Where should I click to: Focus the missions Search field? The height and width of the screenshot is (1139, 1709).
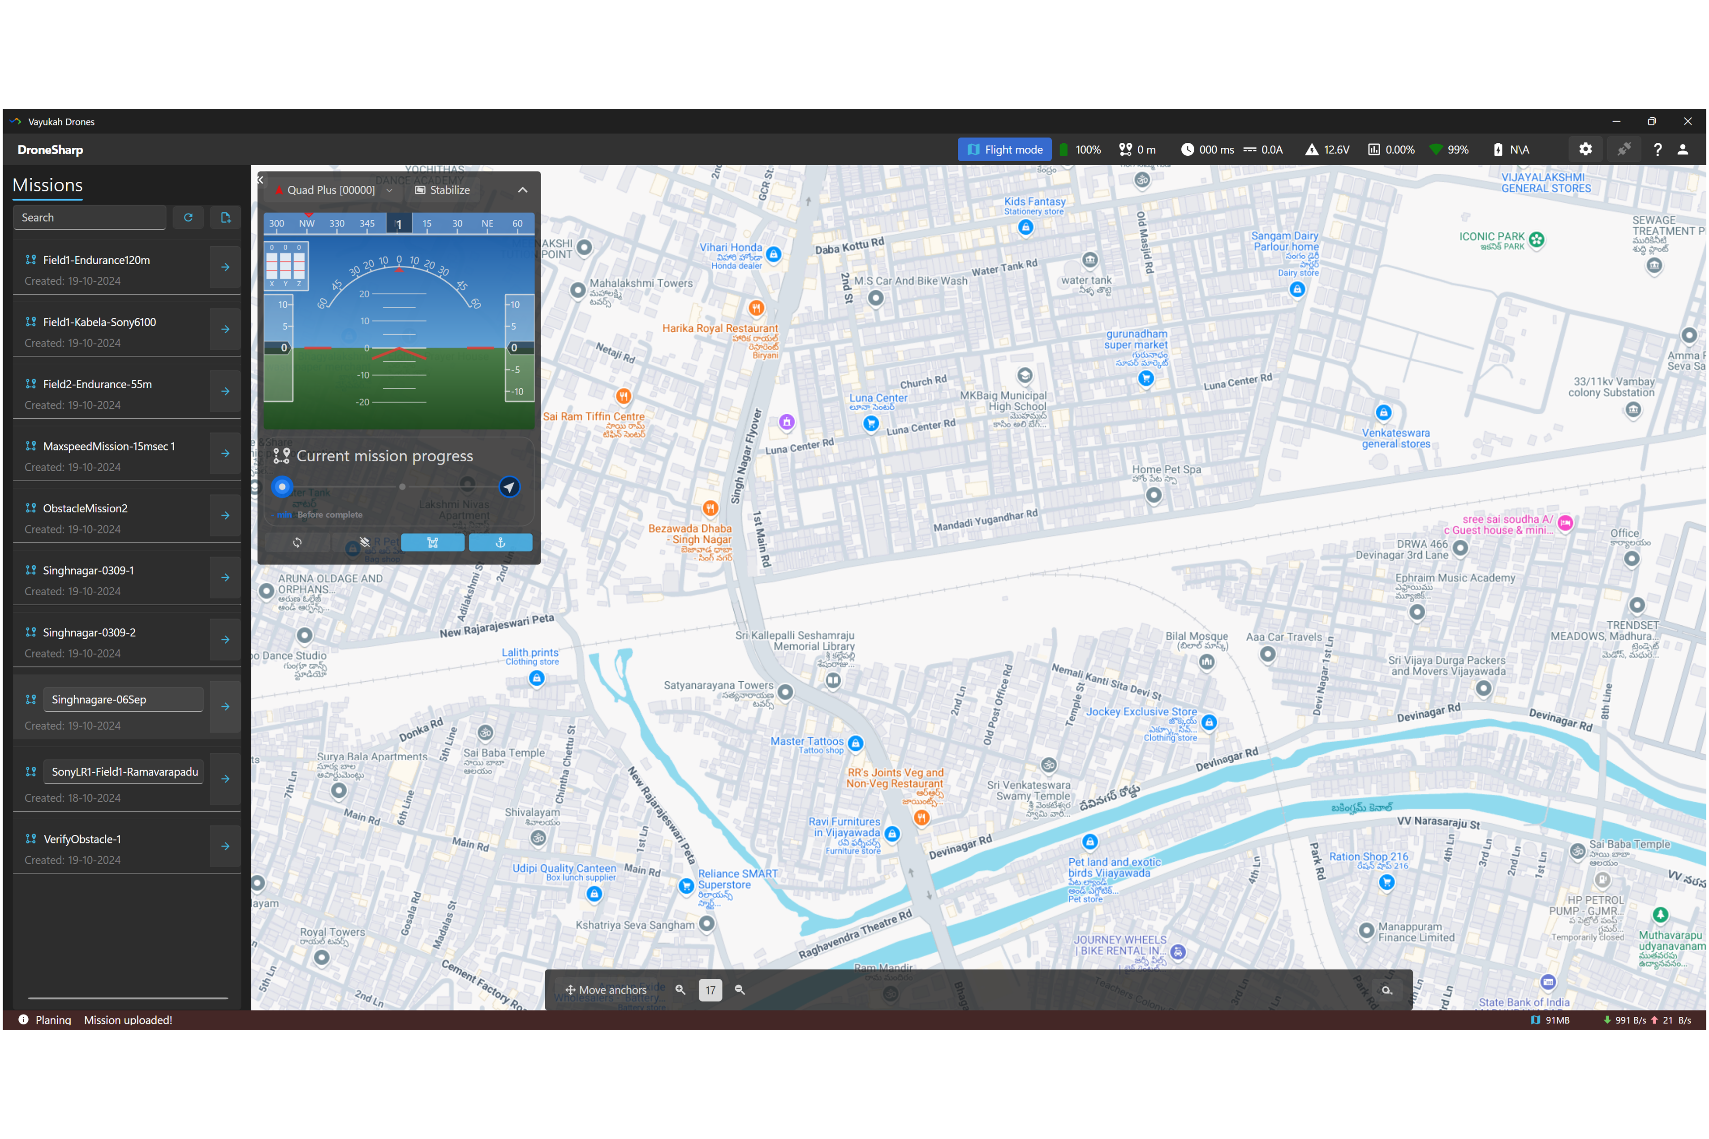tap(90, 217)
